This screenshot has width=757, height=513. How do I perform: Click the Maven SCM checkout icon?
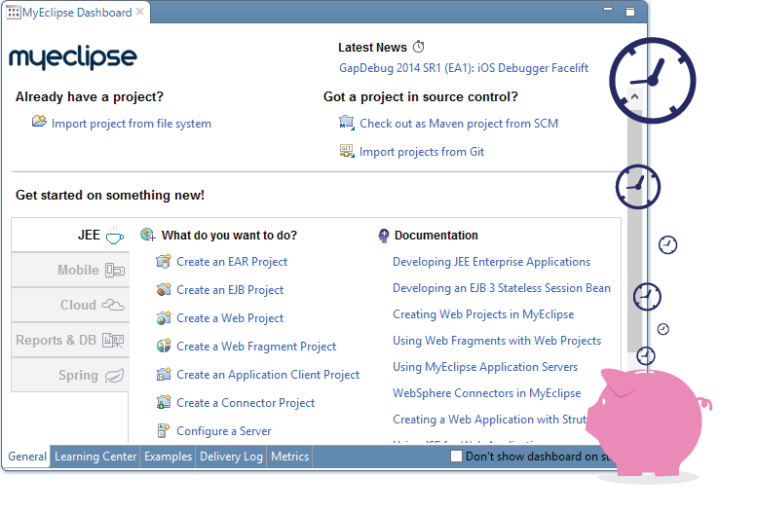pyautogui.click(x=347, y=123)
